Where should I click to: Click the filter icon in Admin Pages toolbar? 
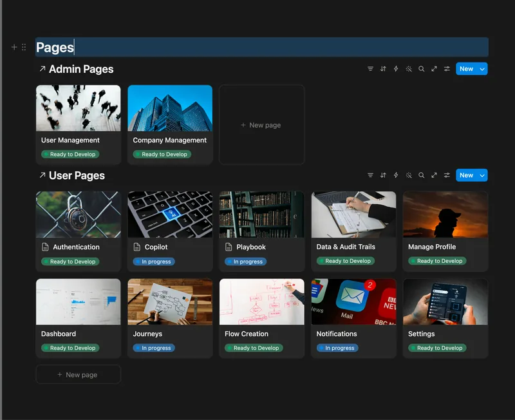coord(370,69)
